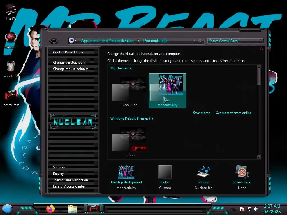Click Windows Default Themes (1) heading

tap(132, 118)
